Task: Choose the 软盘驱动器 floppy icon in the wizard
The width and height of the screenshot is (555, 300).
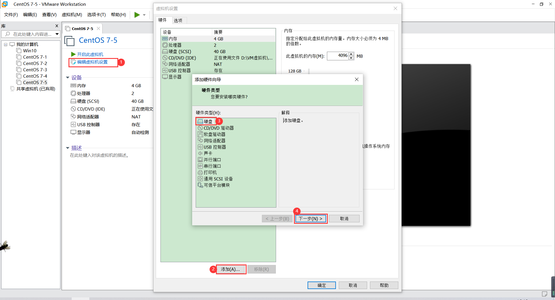Action: click(x=200, y=134)
